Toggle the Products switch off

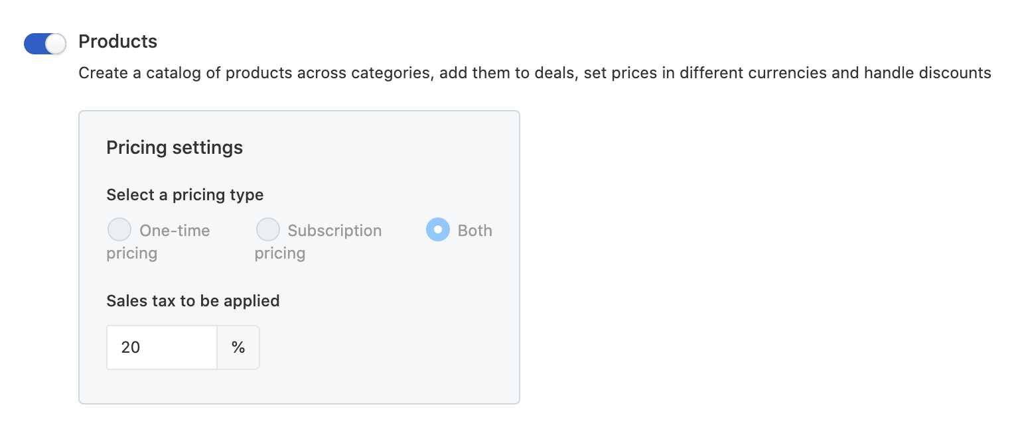pyautogui.click(x=44, y=44)
